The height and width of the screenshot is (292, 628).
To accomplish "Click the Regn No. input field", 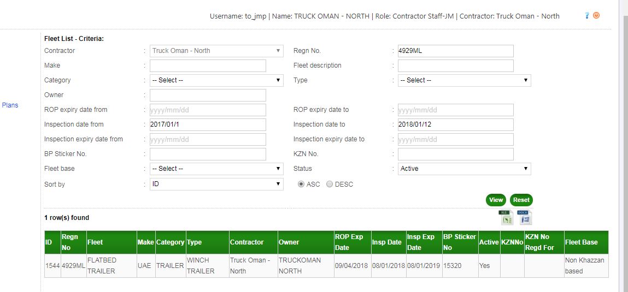I will (x=455, y=51).
